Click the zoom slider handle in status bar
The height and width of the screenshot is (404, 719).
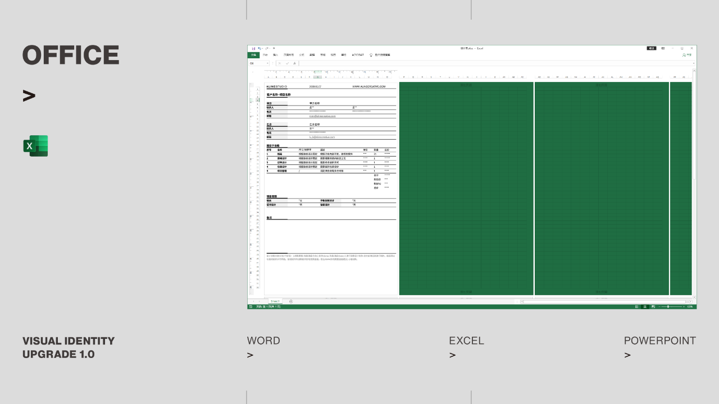(x=668, y=307)
